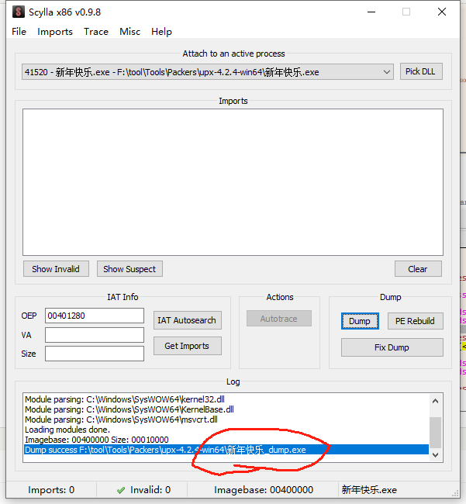This screenshot has width=466, height=504.
Task: Click 'Invalid: 0' status text
Action: coord(150,490)
